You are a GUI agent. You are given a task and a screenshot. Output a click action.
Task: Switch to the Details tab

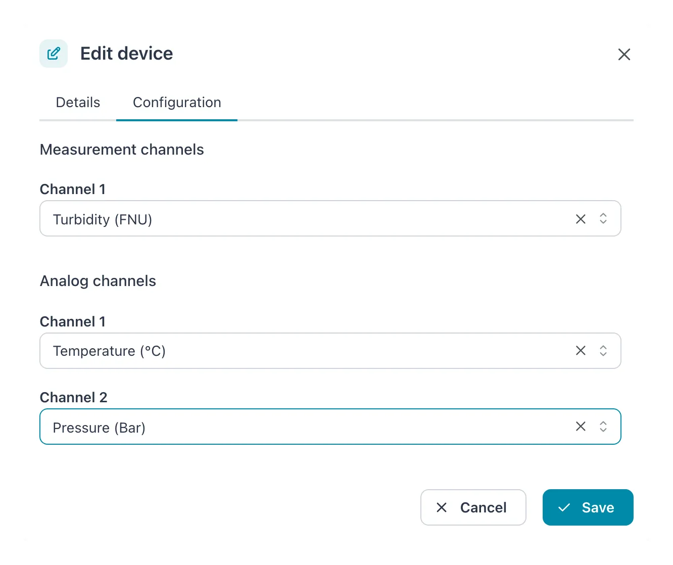(78, 103)
